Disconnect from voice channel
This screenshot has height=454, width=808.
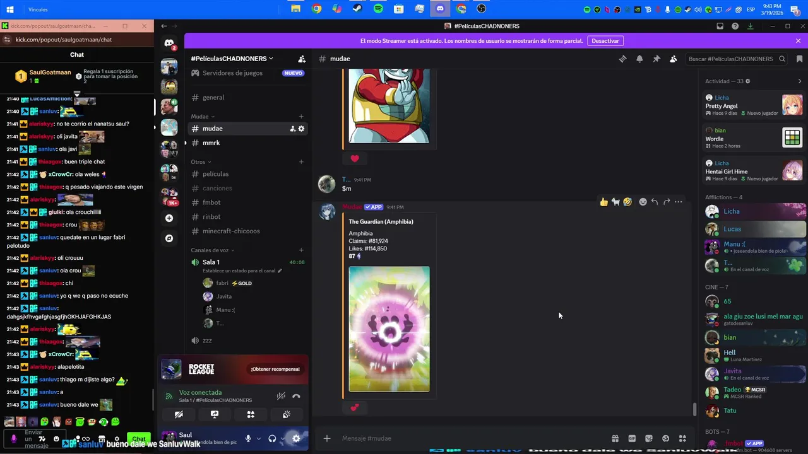click(296, 396)
